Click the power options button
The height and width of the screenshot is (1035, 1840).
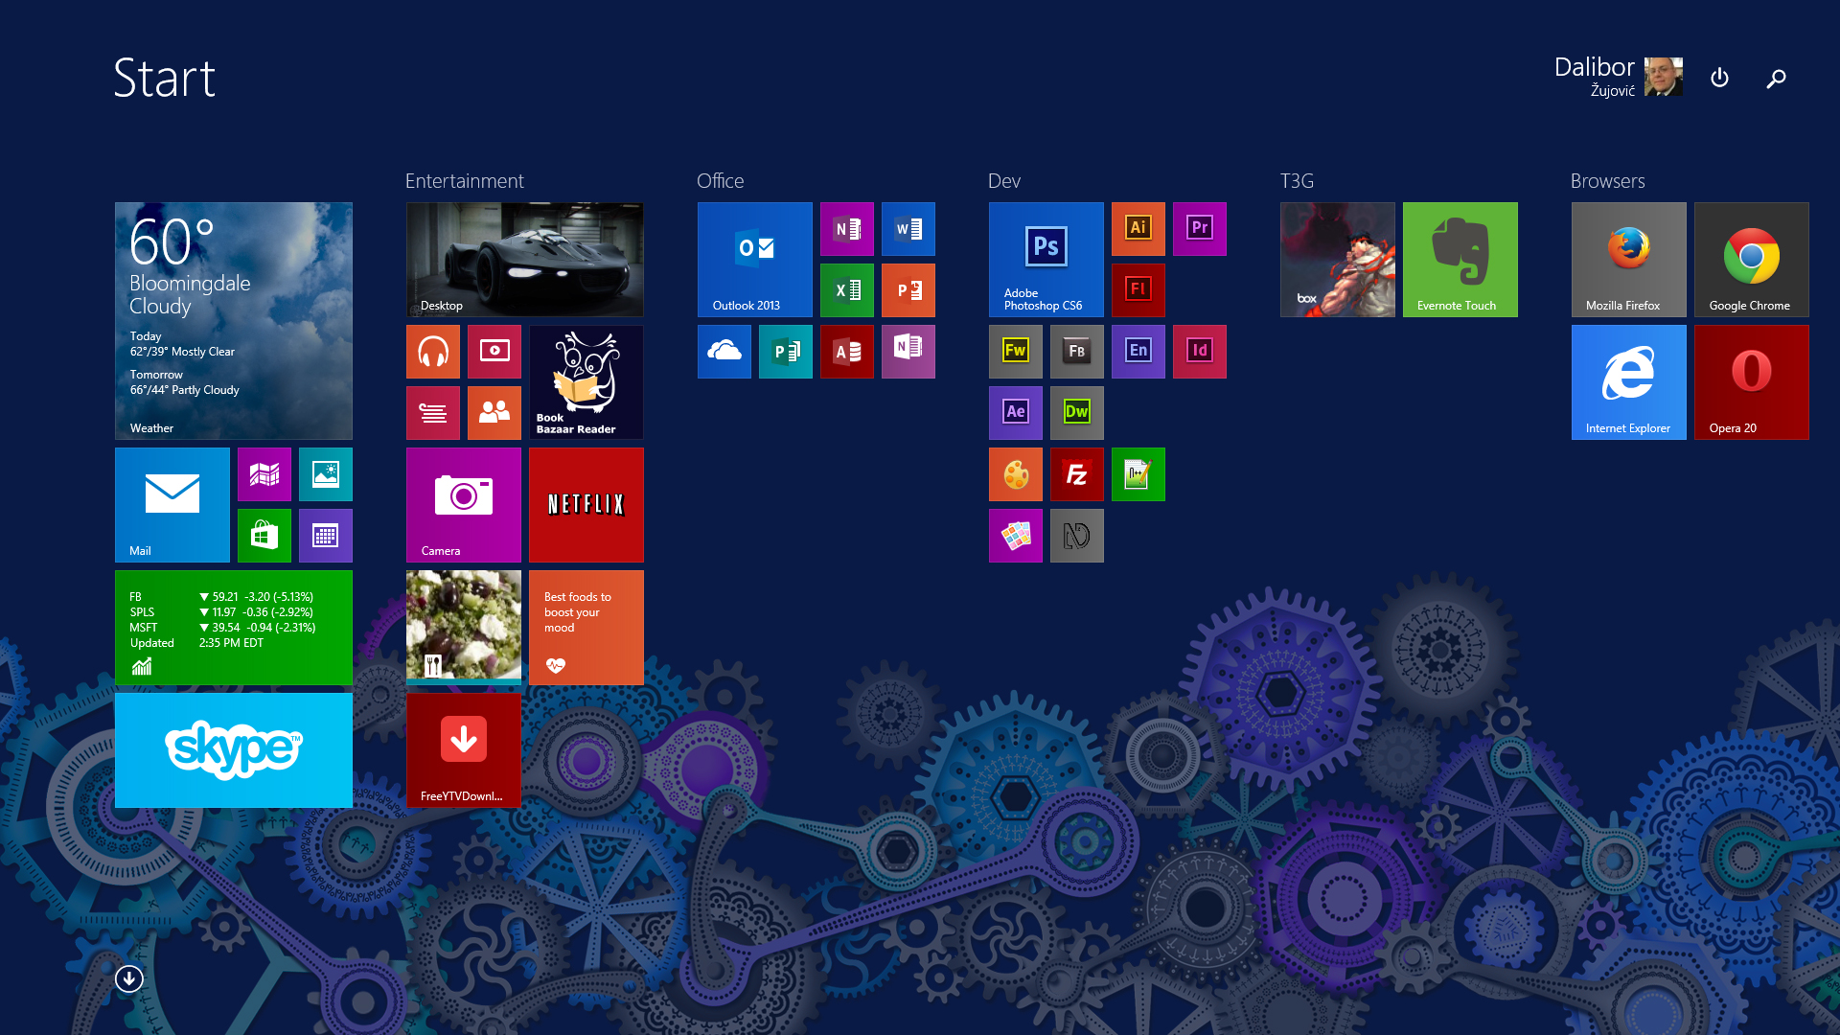1719,78
